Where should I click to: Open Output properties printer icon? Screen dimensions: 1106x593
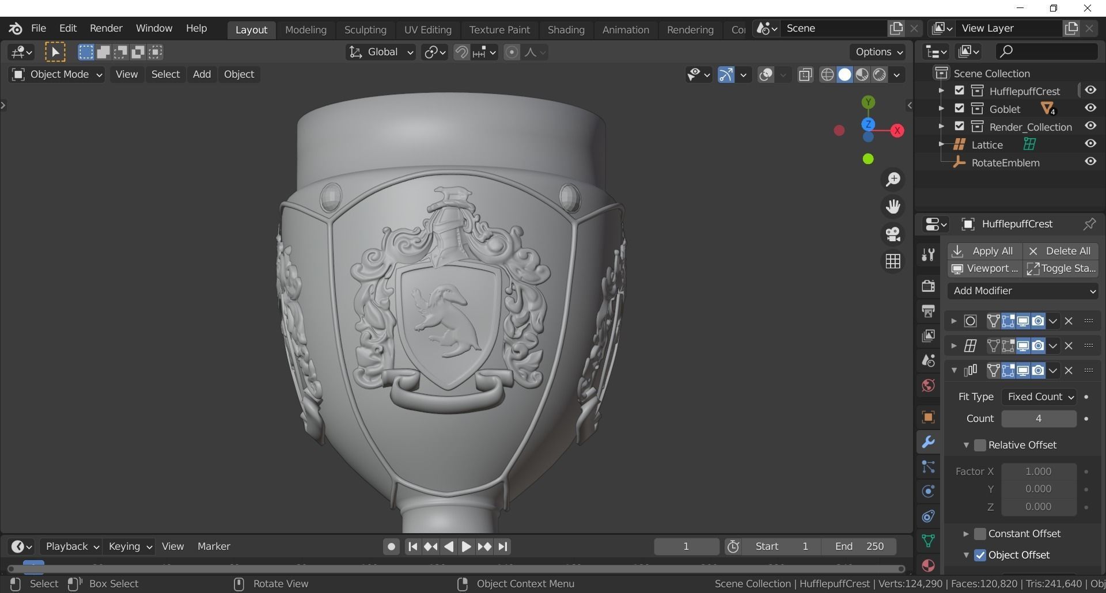pyautogui.click(x=928, y=311)
